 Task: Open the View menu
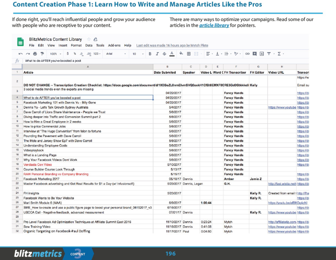tap(51, 45)
